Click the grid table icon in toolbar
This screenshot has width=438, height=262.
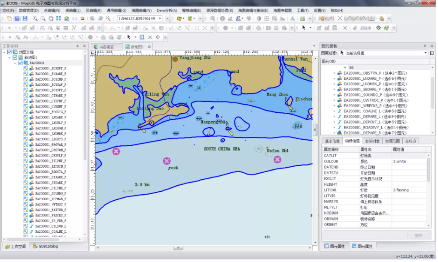pos(267,19)
